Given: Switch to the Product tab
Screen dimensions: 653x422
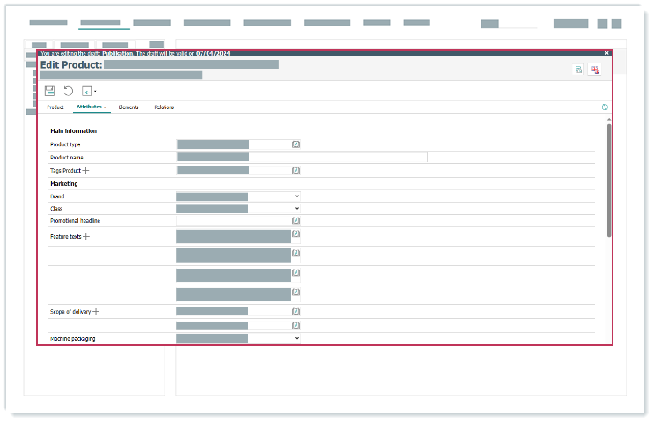Looking at the screenshot, I should point(55,107).
